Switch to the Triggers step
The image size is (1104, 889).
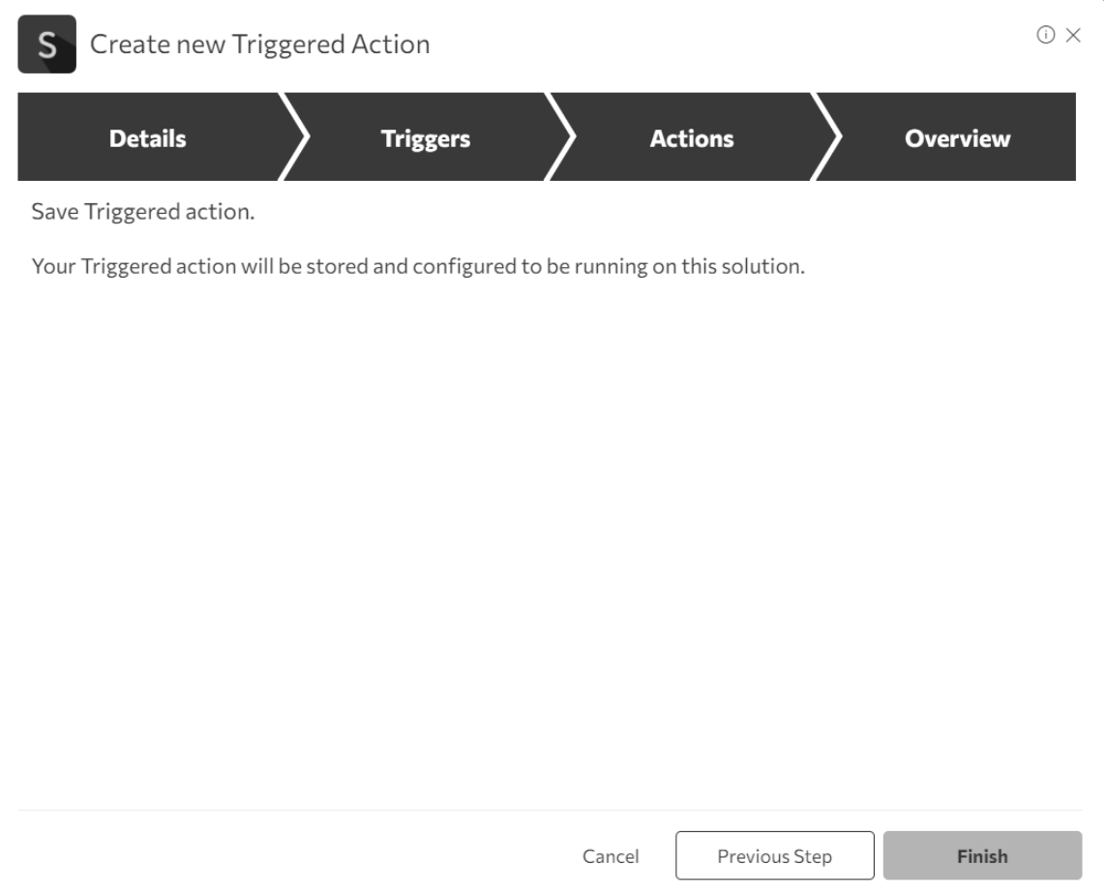tap(426, 138)
